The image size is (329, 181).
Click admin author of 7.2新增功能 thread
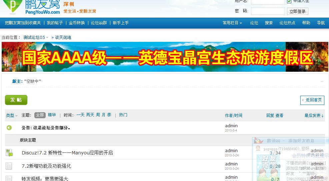(231, 164)
